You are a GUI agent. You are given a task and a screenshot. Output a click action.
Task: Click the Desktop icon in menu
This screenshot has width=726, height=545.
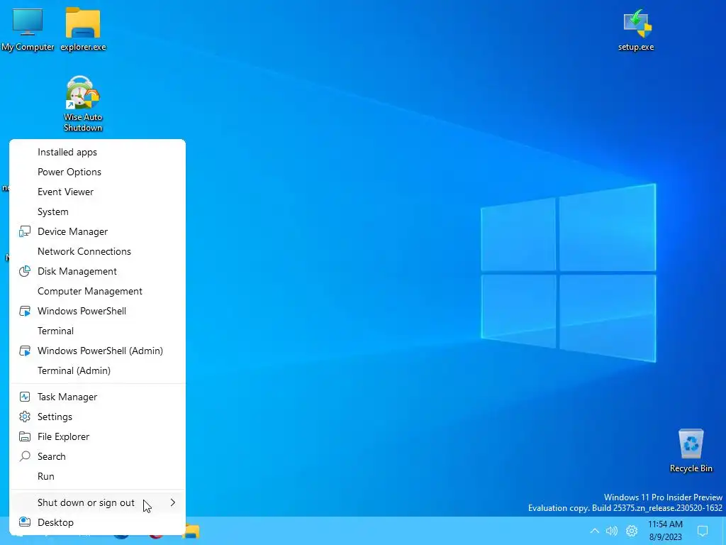pyautogui.click(x=25, y=522)
